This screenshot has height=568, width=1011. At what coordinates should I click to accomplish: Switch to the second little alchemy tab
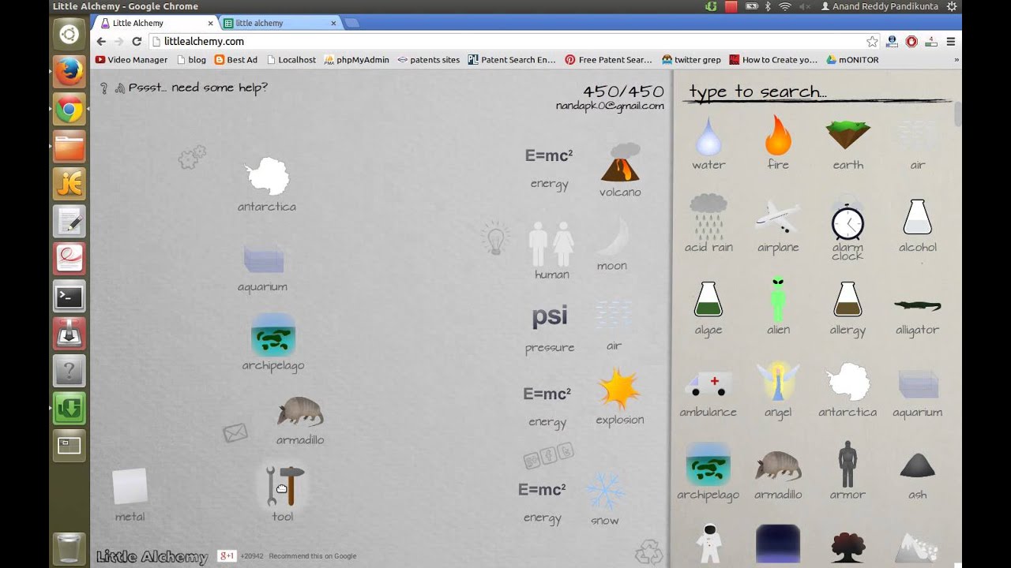point(280,23)
